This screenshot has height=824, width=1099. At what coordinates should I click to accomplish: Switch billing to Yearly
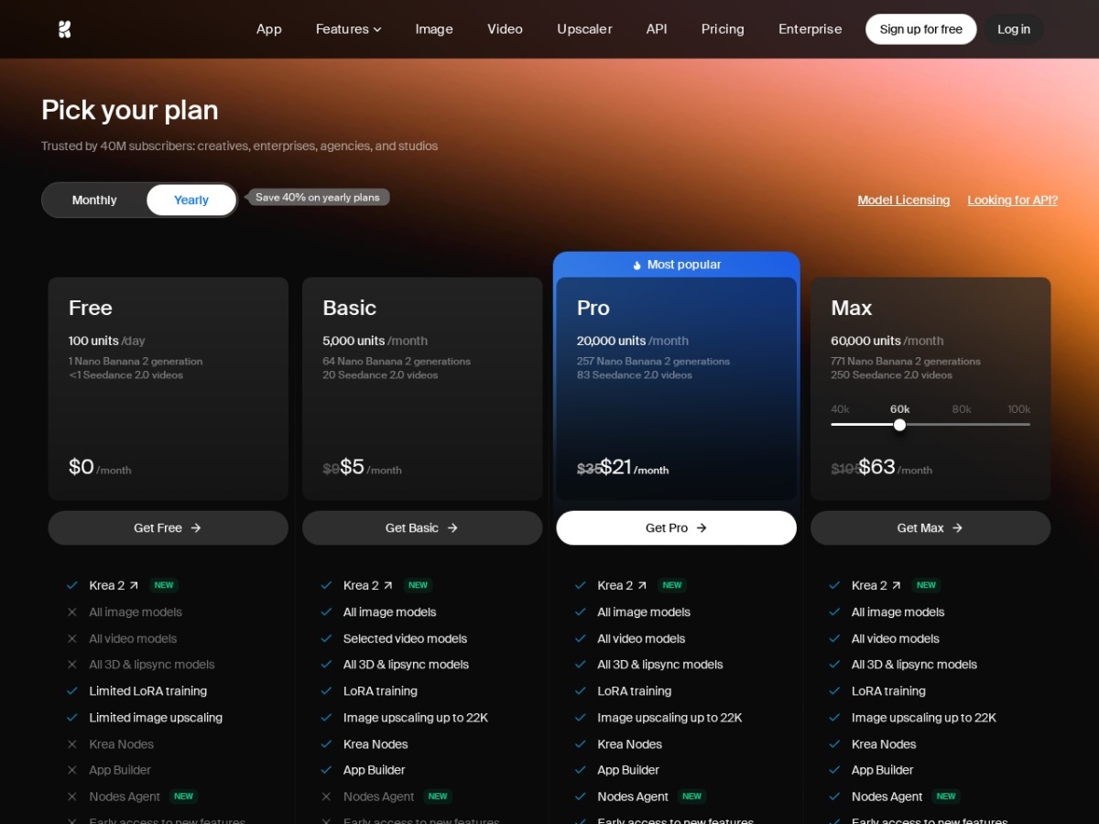pos(191,200)
